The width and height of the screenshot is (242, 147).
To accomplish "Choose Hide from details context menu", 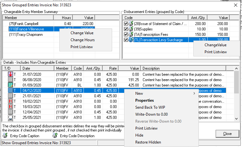I will (x=139, y=135).
